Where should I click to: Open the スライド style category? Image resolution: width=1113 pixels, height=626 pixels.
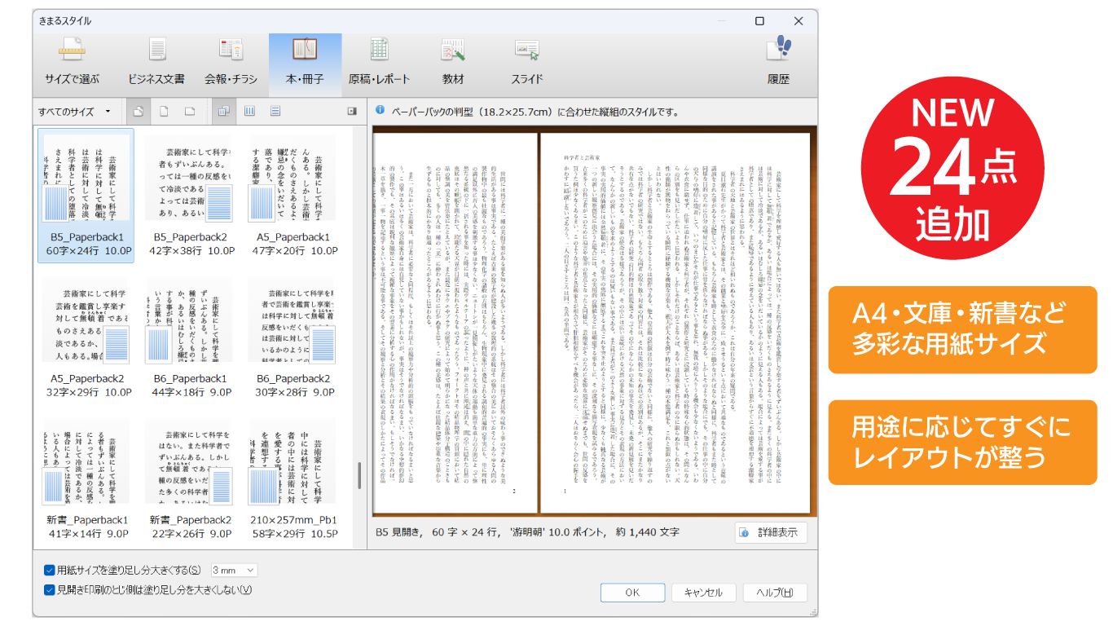pos(526,57)
